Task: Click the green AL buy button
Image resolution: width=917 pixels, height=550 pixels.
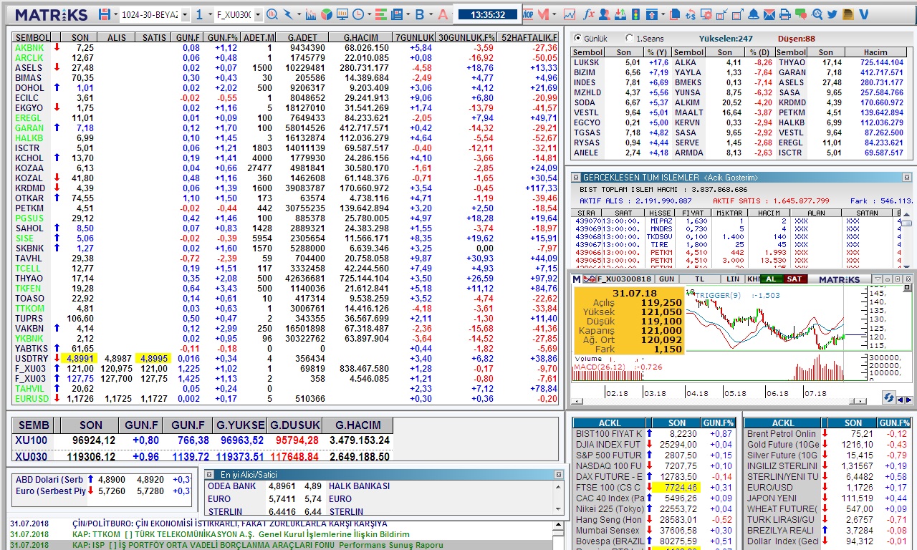Action: pos(771,279)
